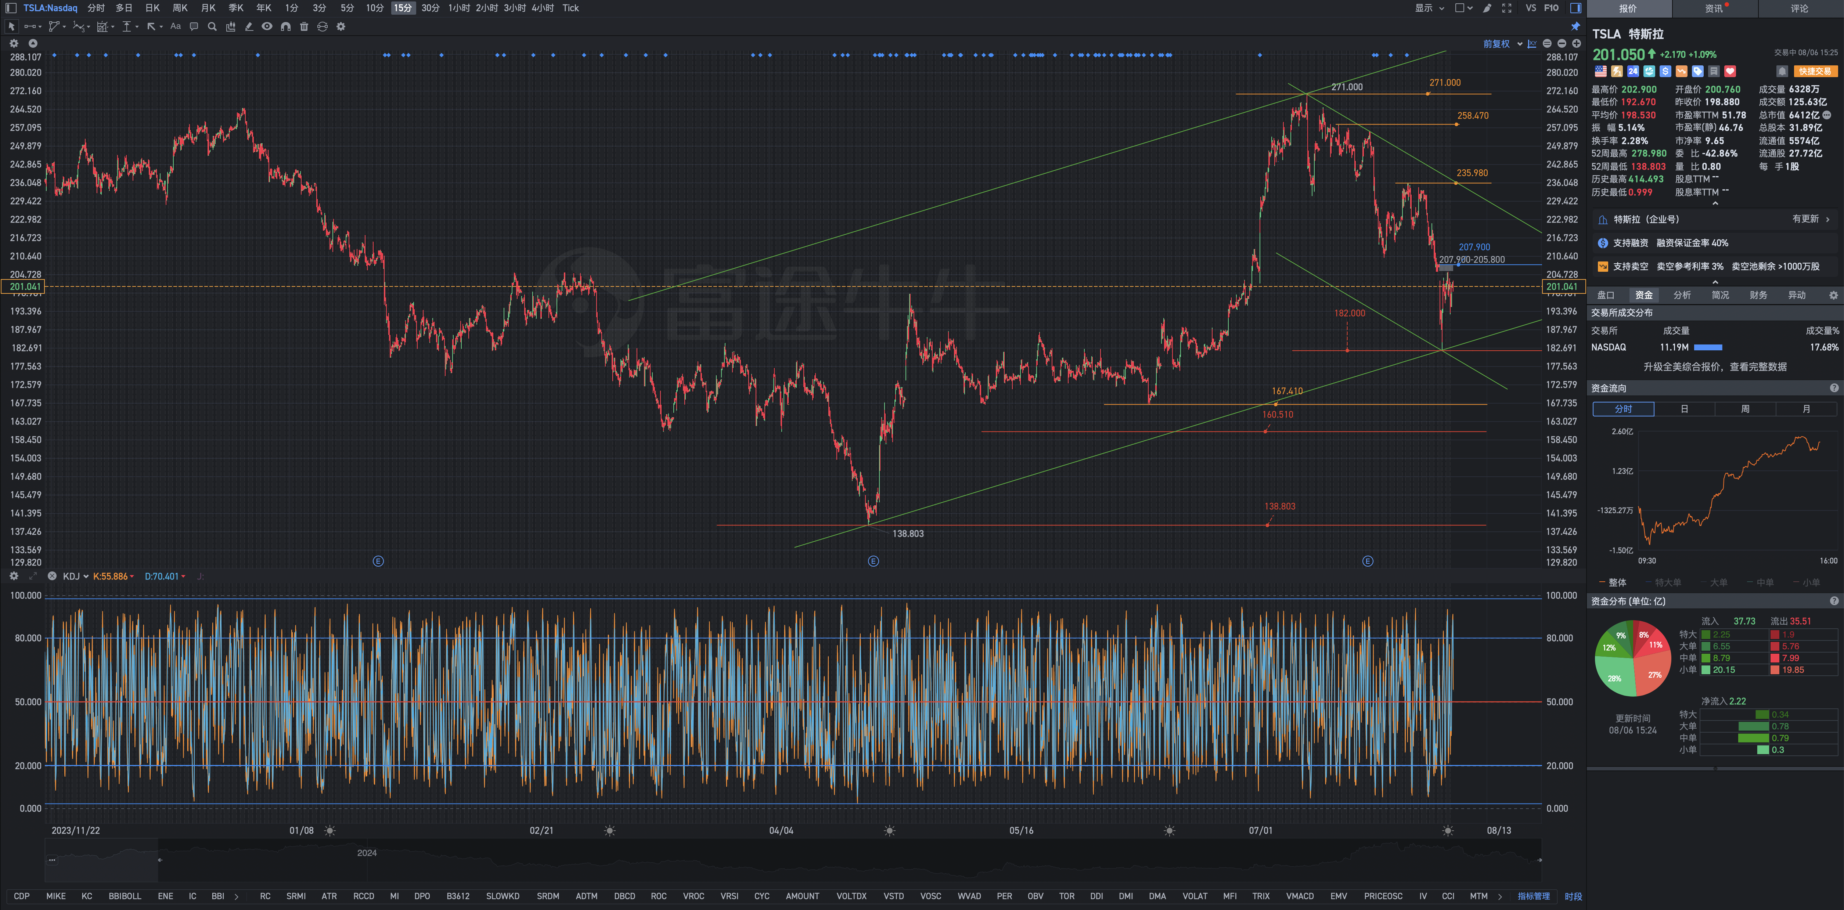Open the 前复权 adjustment dropdown
Image resolution: width=1844 pixels, height=910 pixels.
pyautogui.click(x=1502, y=44)
